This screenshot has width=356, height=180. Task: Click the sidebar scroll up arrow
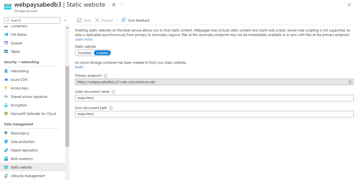click(x=67, y=28)
